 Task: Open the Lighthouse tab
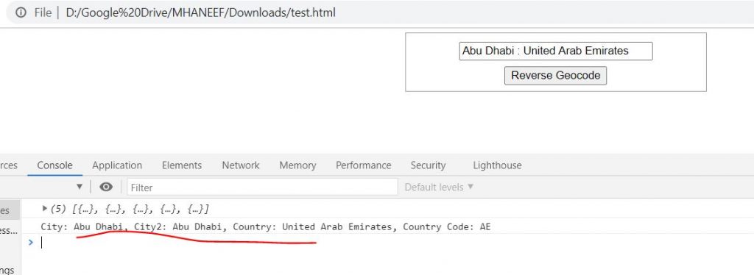[x=497, y=165]
